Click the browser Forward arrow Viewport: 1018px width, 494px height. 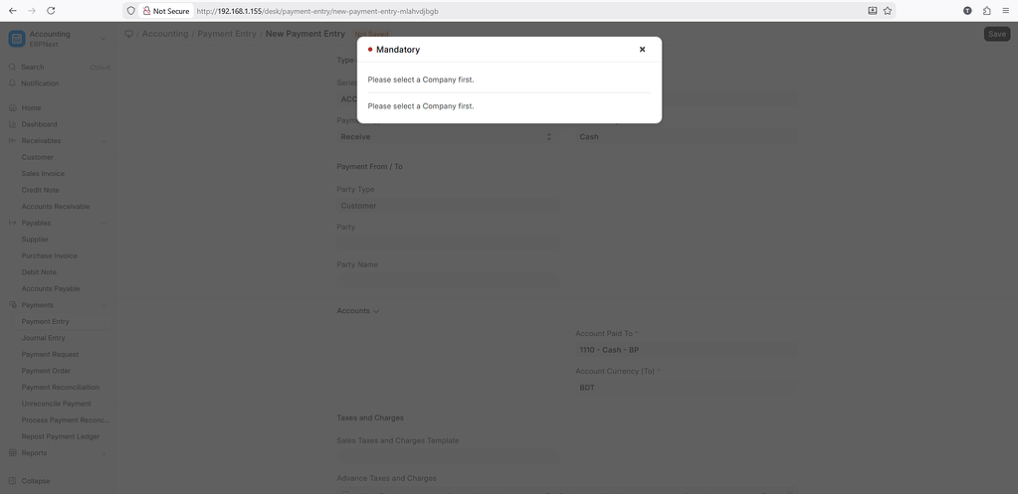coord(32,10)
